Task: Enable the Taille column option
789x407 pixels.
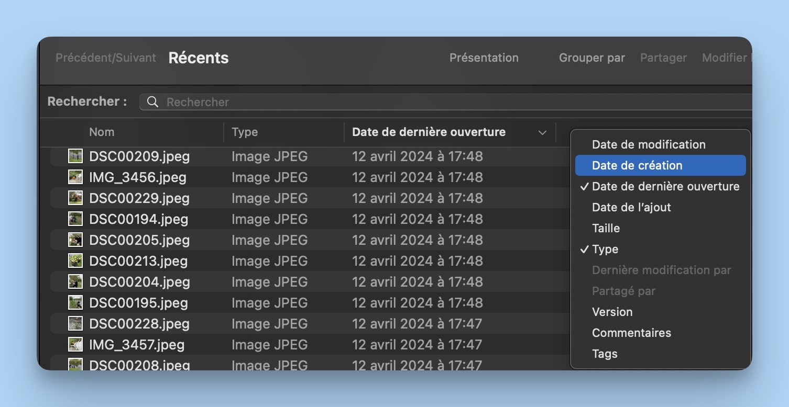Action: coord(606,228)
